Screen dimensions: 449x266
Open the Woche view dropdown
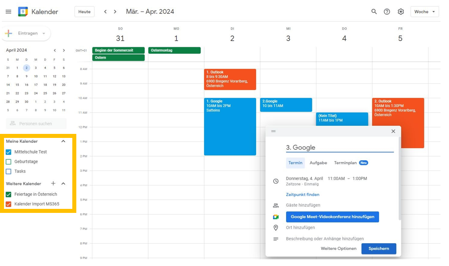pyautogui.click(x=424, y=12)
